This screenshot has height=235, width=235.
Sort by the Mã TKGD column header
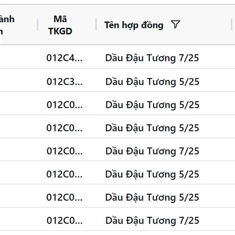point(60,25)
